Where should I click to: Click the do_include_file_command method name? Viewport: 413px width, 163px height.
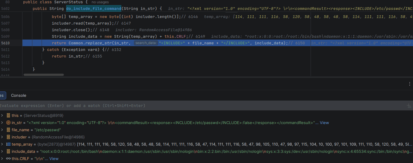94,8
